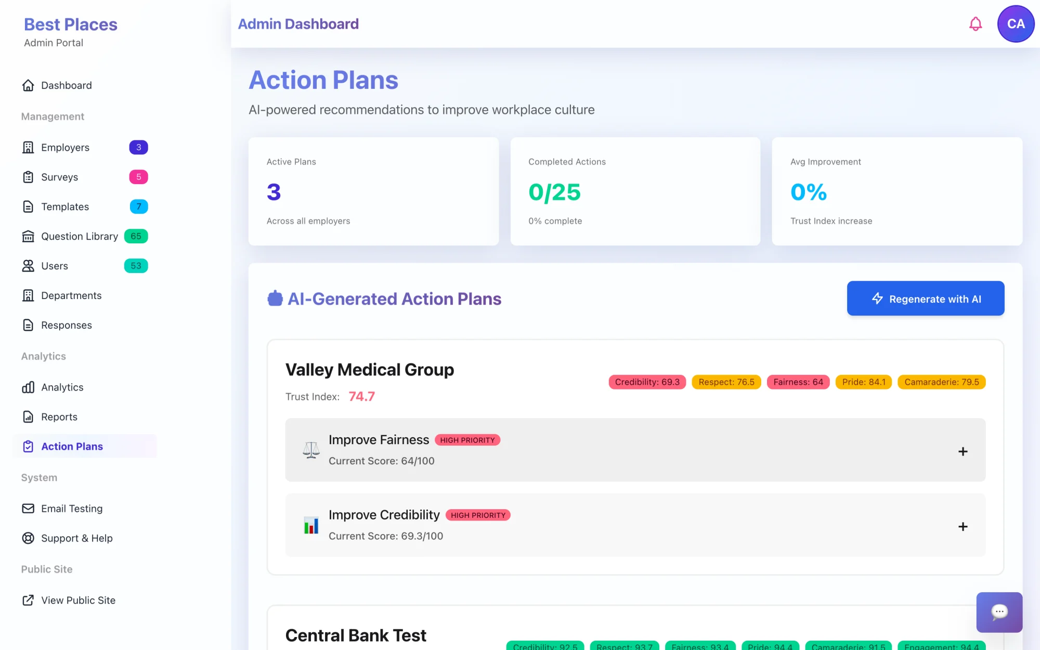Click the View Public Site external link icon
Viewport: 1040px width, 650px height.
point(28,600)
